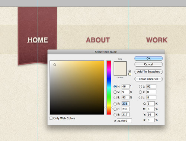Image resolution: width=186 pixels, height=141 pixels.
Task: Select the L lightness radio button
Action: point(140,87)
